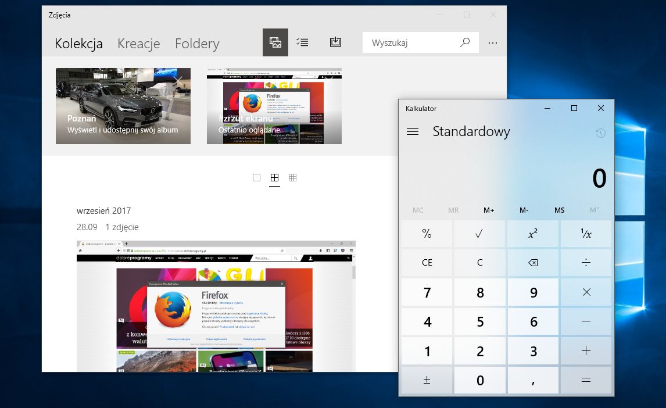Open the Poznań album card
Image resolution: width=666 pixels, height=408 pixels.
[x=123, y=106]
